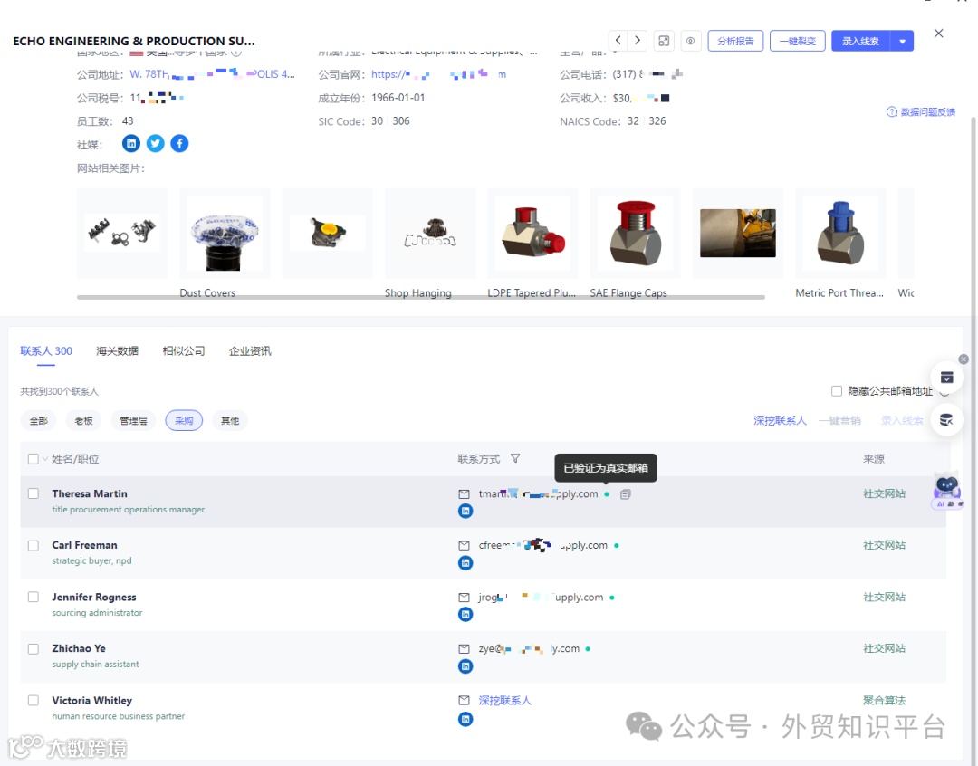This screenshot has width=978, height=766.
Task: Click Victoria Whitley's email envelope icon
Action: pos(464,701)
